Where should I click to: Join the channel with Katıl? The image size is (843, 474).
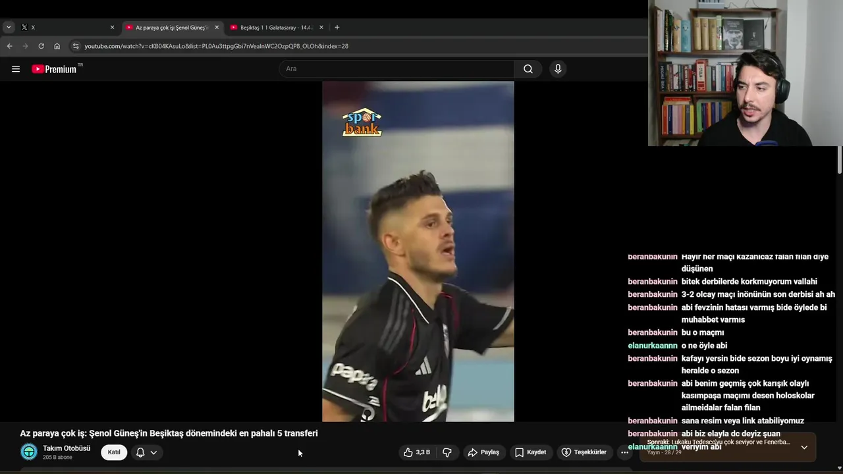tap(114, 452)
